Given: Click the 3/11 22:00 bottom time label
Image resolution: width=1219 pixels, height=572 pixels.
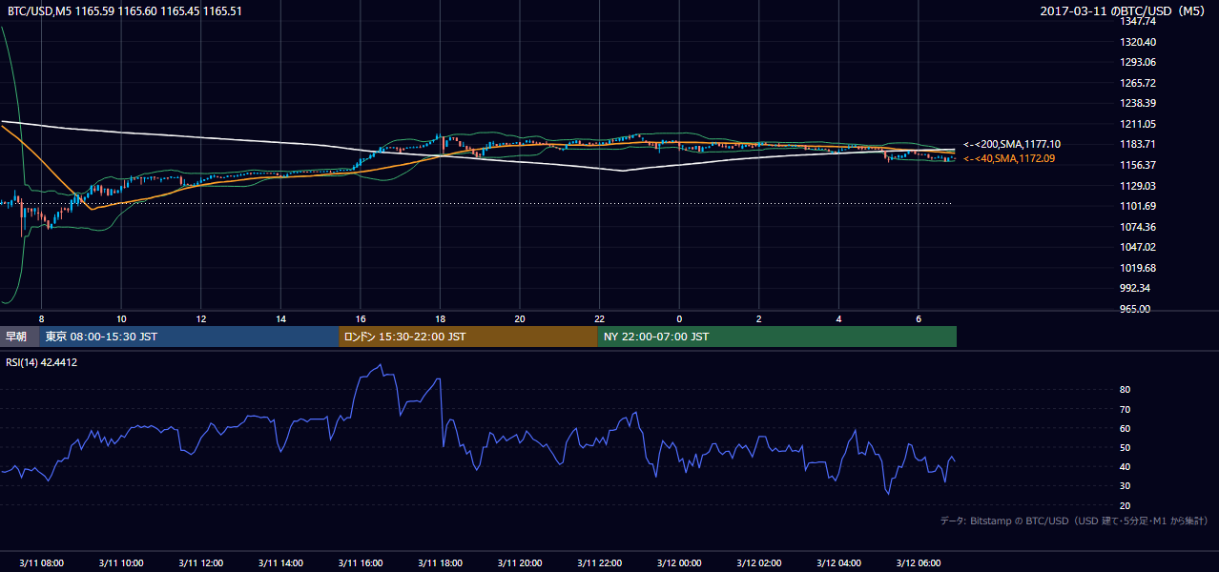Looking at the screenshot, I should [x=599, y=563].
